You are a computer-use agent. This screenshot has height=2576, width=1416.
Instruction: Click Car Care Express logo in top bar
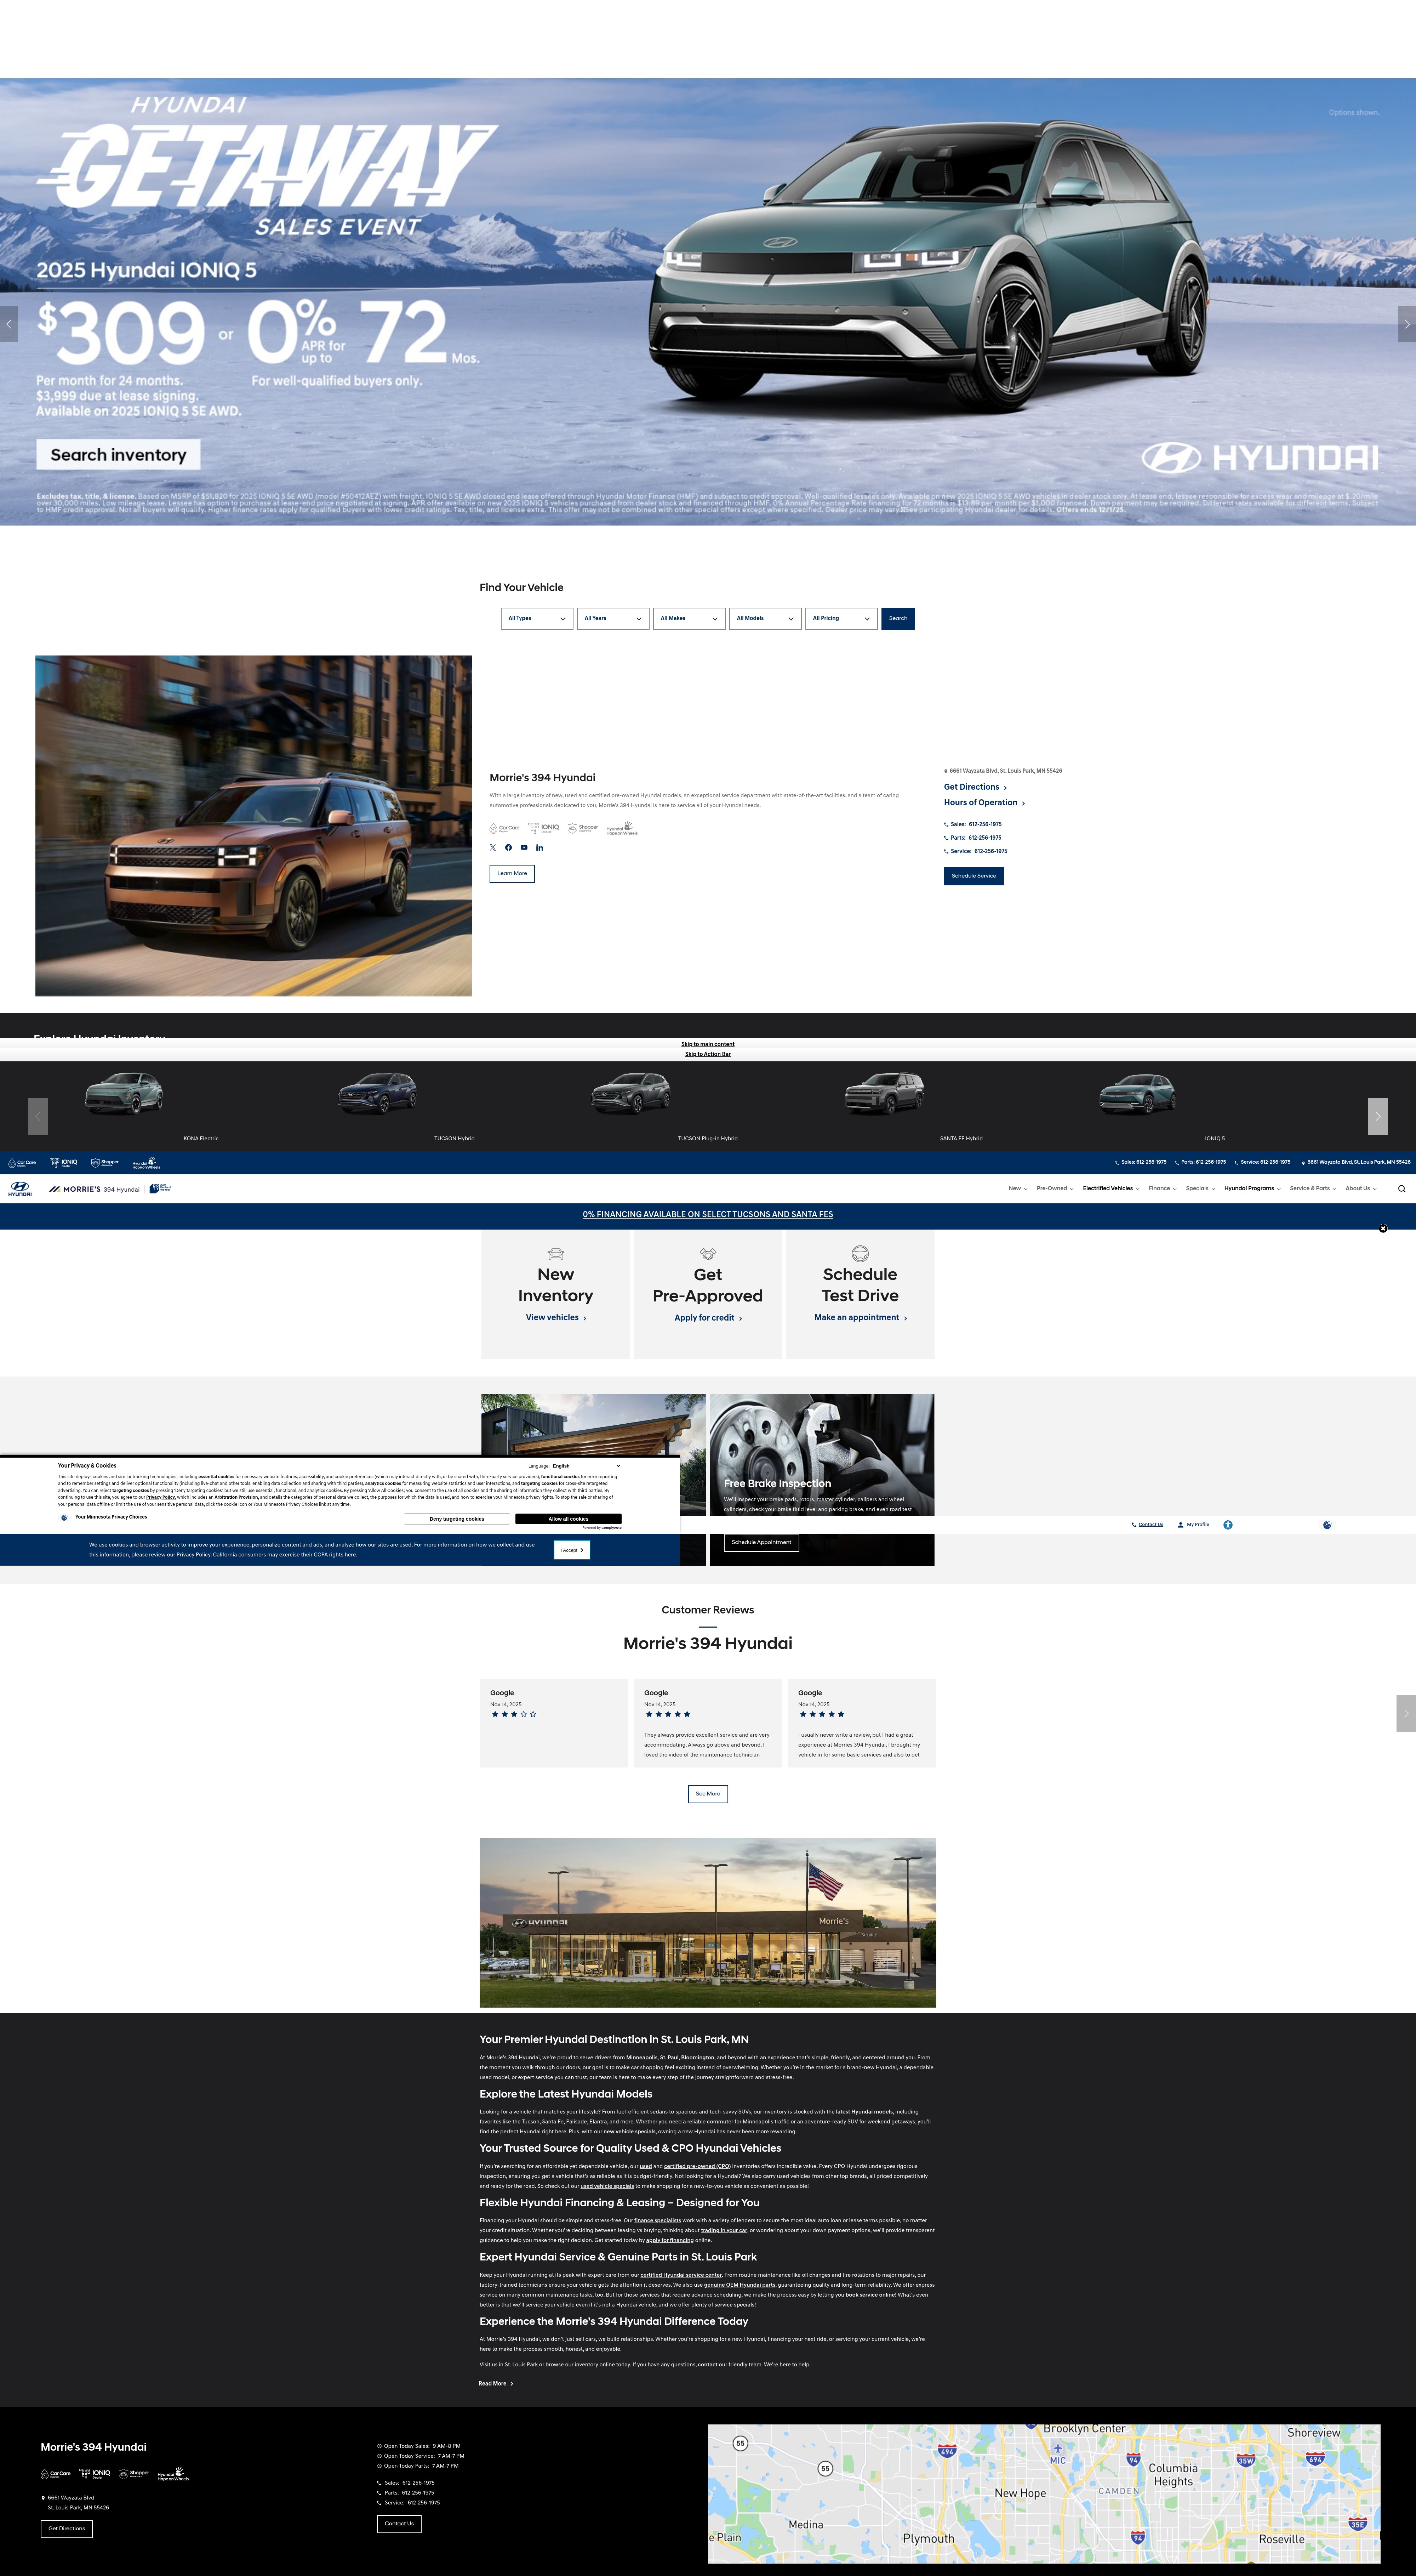click(22, 1163)
